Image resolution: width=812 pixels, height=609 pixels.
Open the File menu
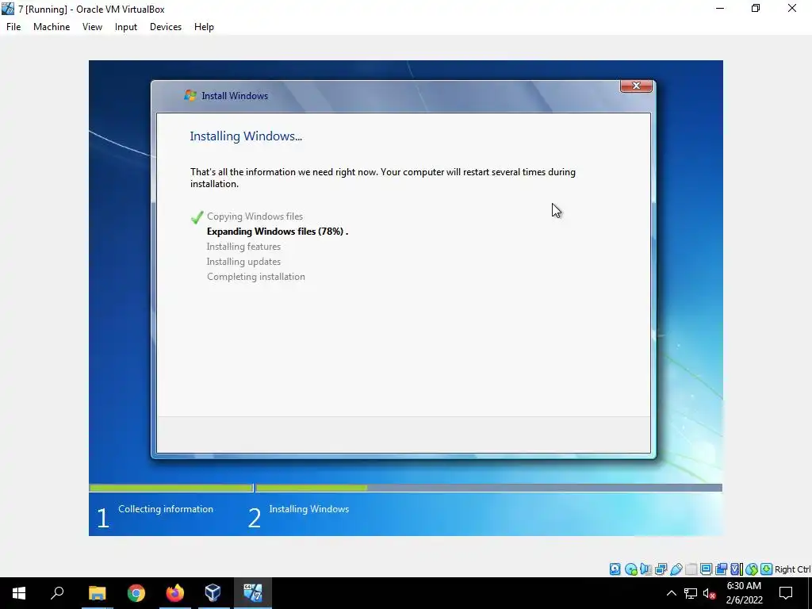tap(13, 27)
